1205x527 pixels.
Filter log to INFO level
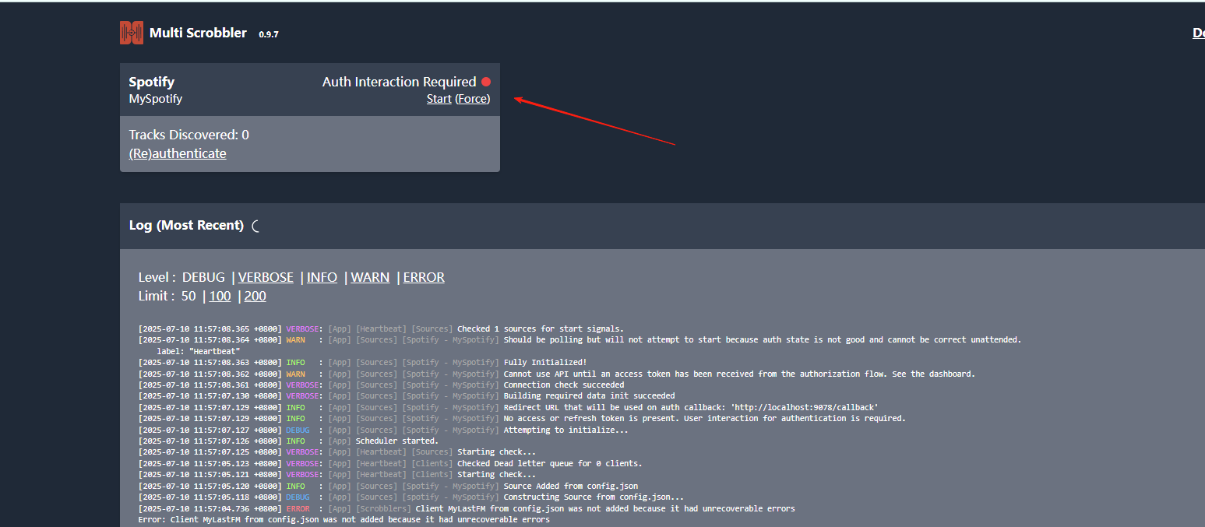[x=322, y=277]
